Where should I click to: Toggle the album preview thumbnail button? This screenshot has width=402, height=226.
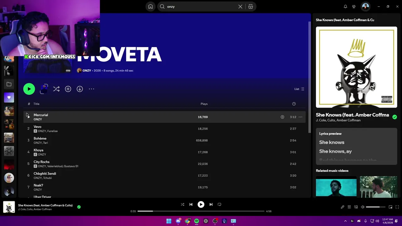point(44,89)
